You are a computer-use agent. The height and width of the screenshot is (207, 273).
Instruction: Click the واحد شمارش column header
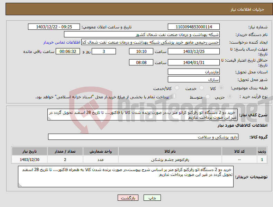[101, 151]
